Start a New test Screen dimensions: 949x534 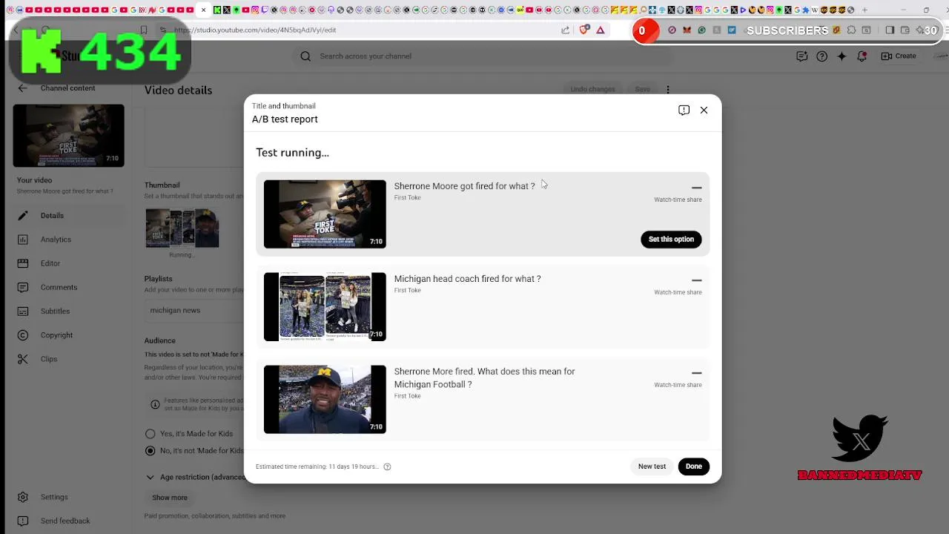click(652, 467)
